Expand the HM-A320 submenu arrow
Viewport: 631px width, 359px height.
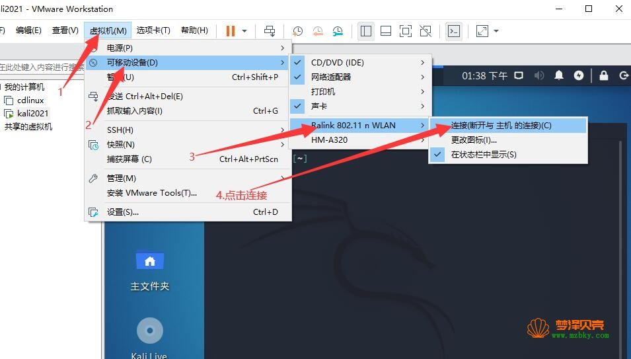pos(422,140)
